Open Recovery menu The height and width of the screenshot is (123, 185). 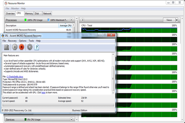pyautogui.click(x=12, y=41)
